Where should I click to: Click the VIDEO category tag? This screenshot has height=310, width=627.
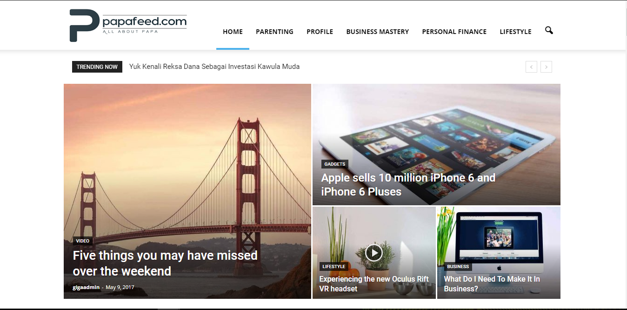pos(83,241)
